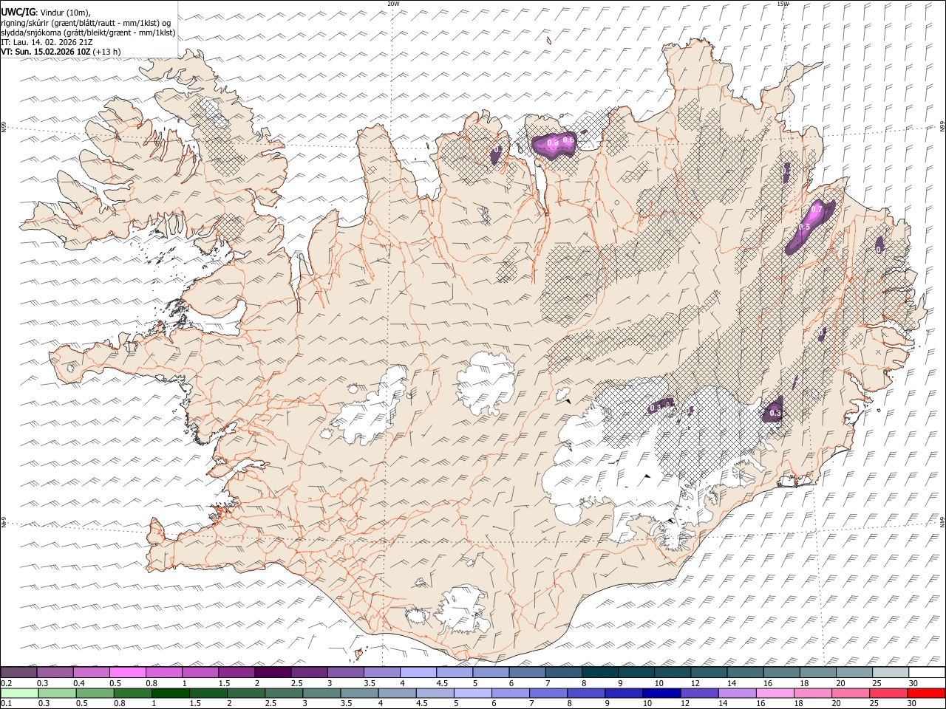Pick upper-row light gray swatch starting at 25
Viewport: 946px width, 709px height.
[891, 673]
